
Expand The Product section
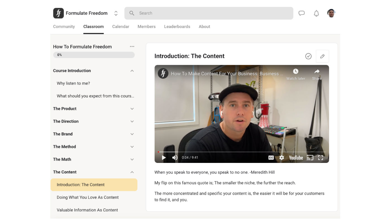point(132,109)
